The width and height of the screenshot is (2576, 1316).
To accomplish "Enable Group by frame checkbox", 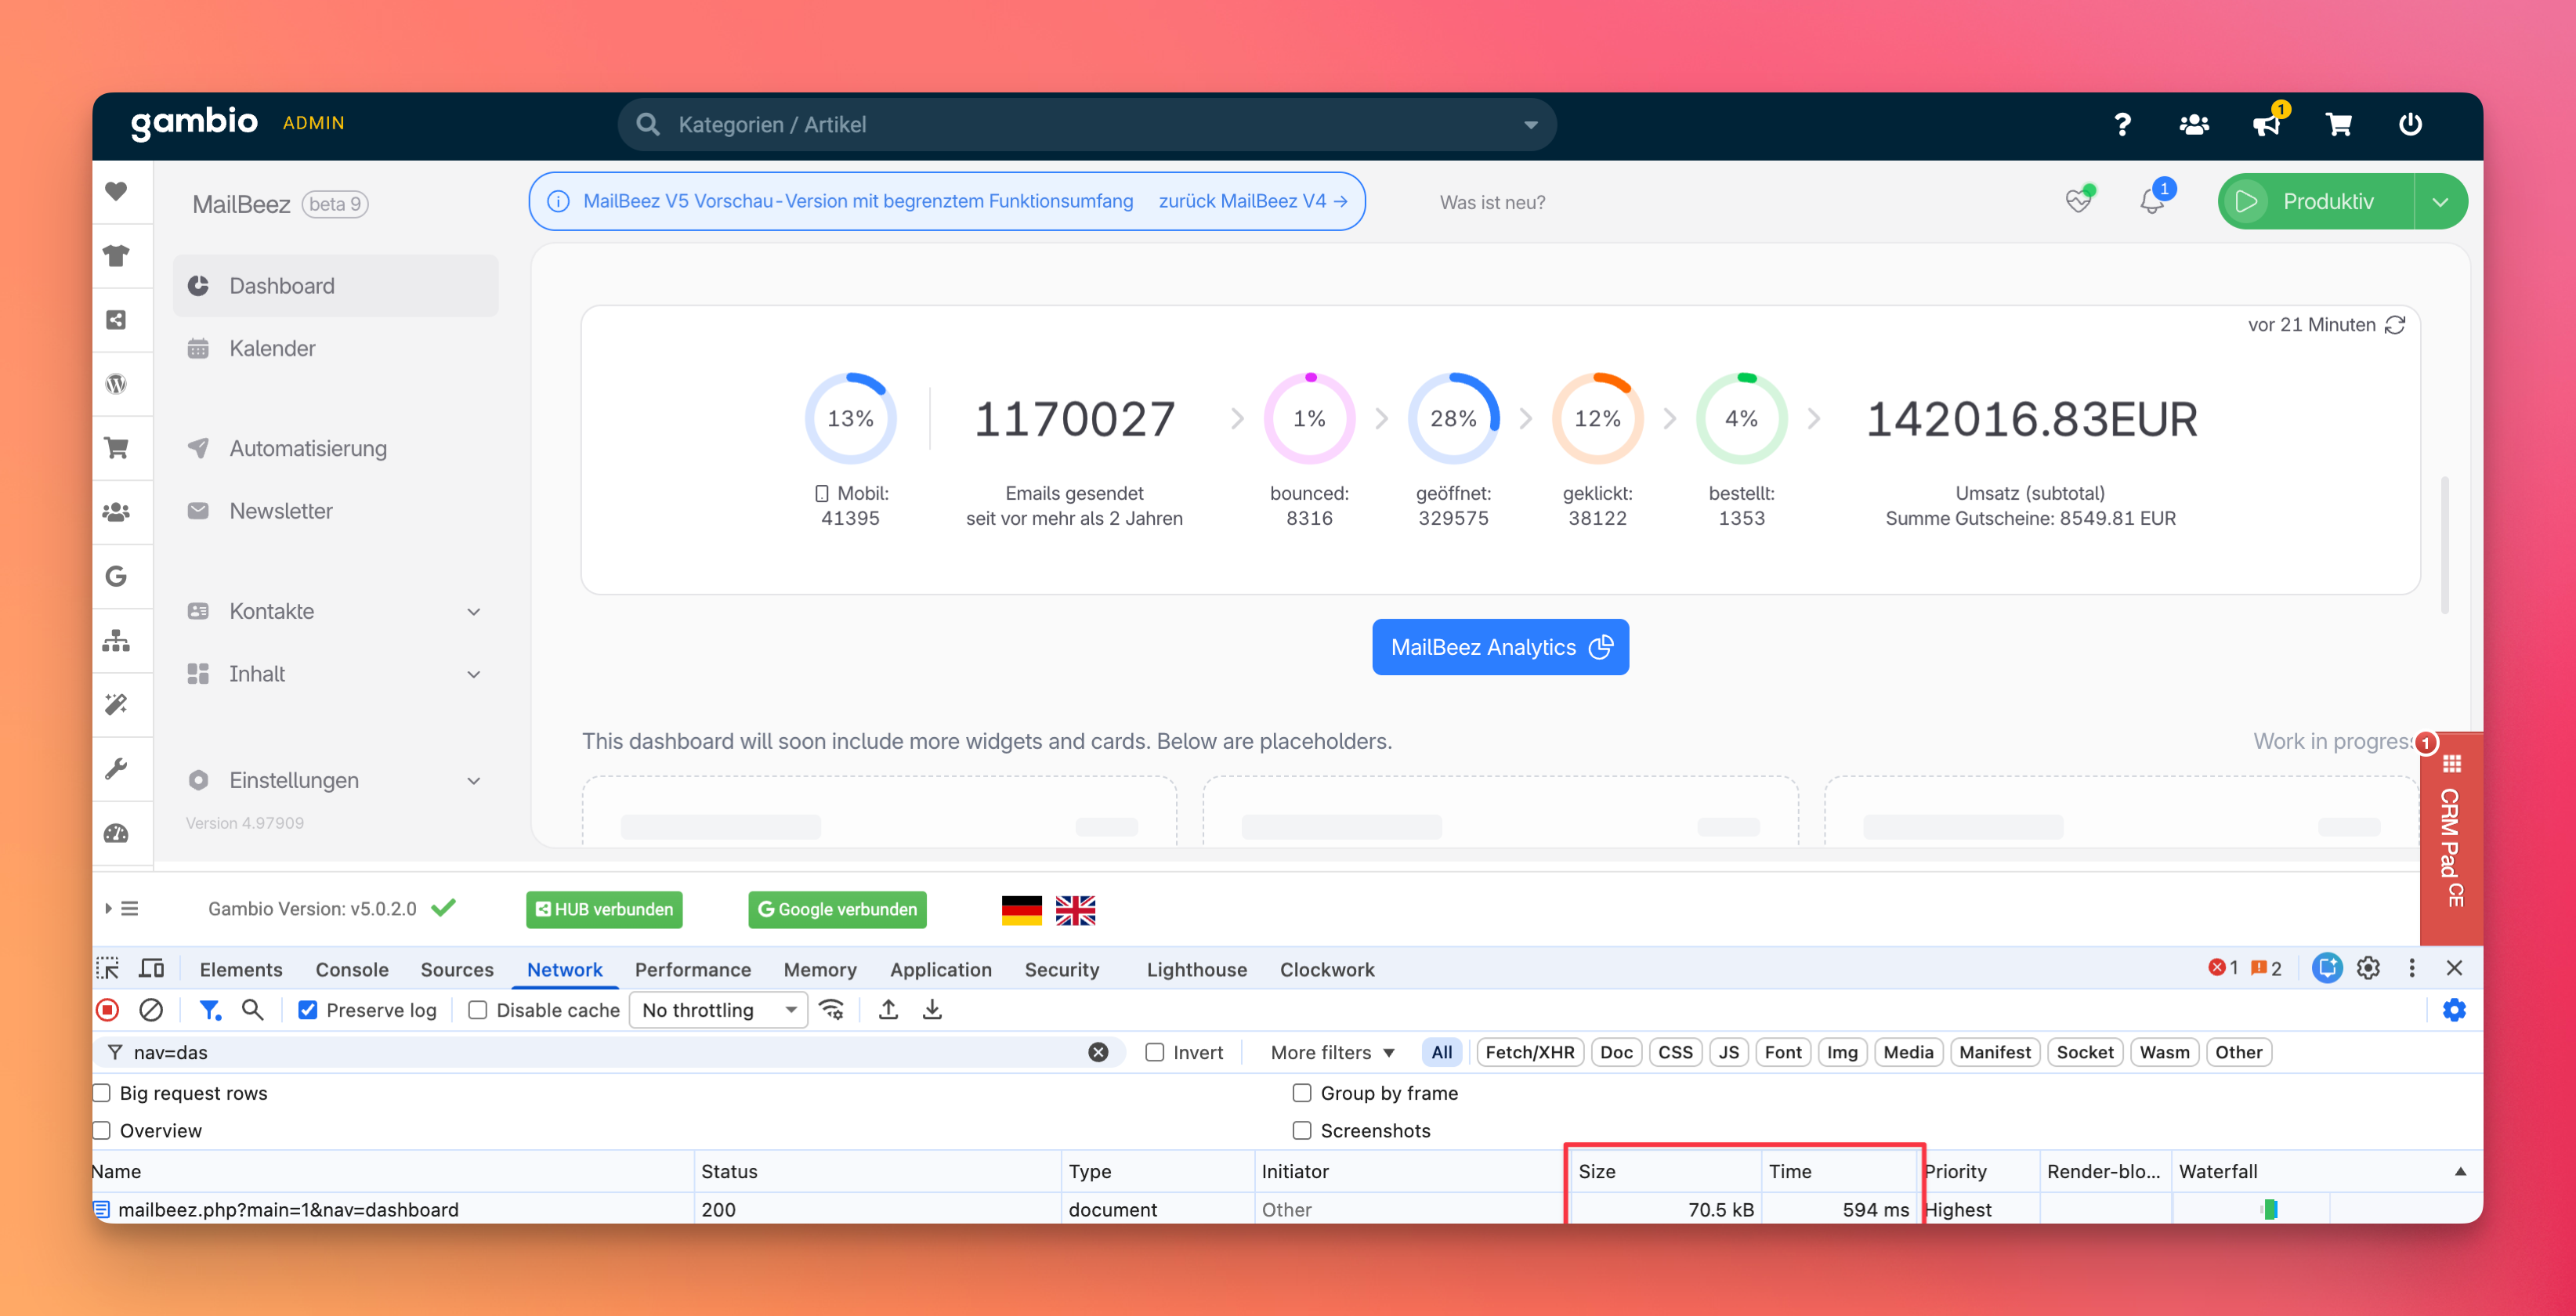I will coord(1302,1093).
